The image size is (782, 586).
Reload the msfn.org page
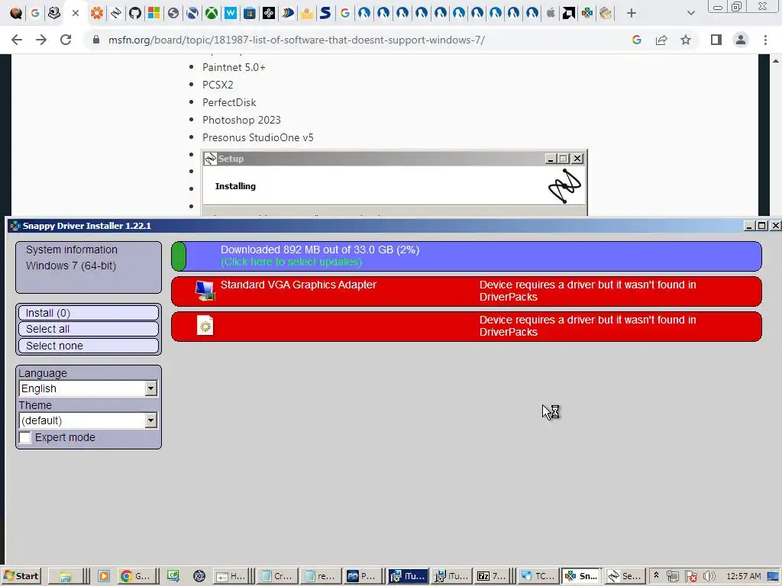66,40
